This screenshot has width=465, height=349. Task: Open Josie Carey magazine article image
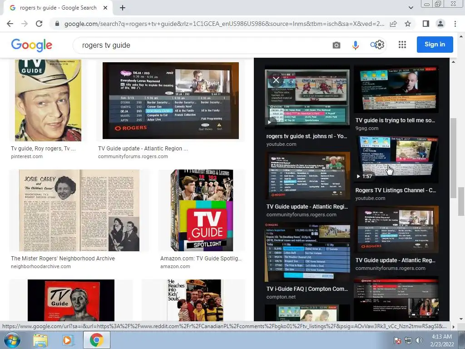pyautogui.click(x=79, y=210)
